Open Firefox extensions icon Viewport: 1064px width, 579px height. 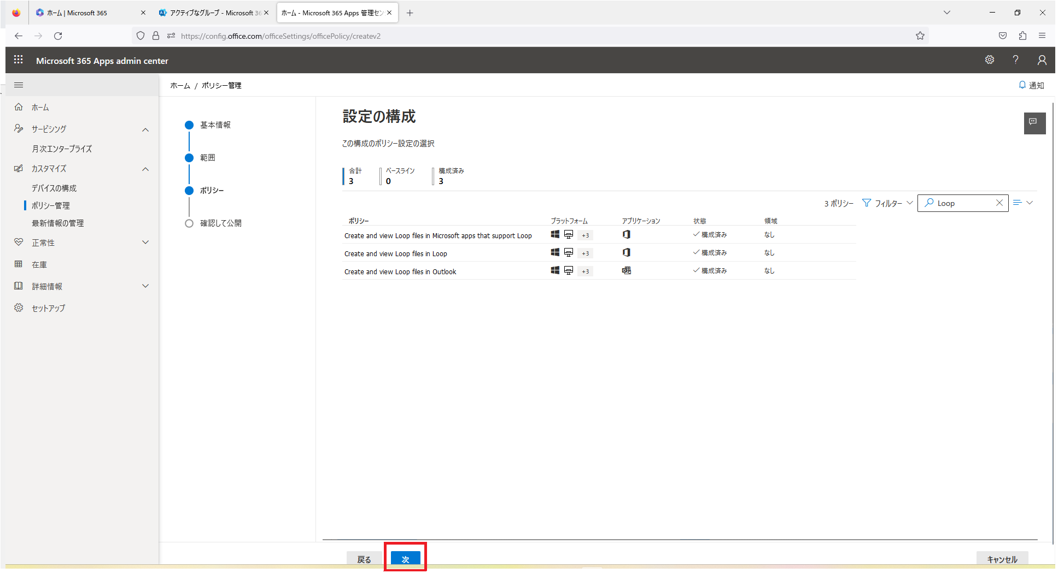pos(1022,36)
